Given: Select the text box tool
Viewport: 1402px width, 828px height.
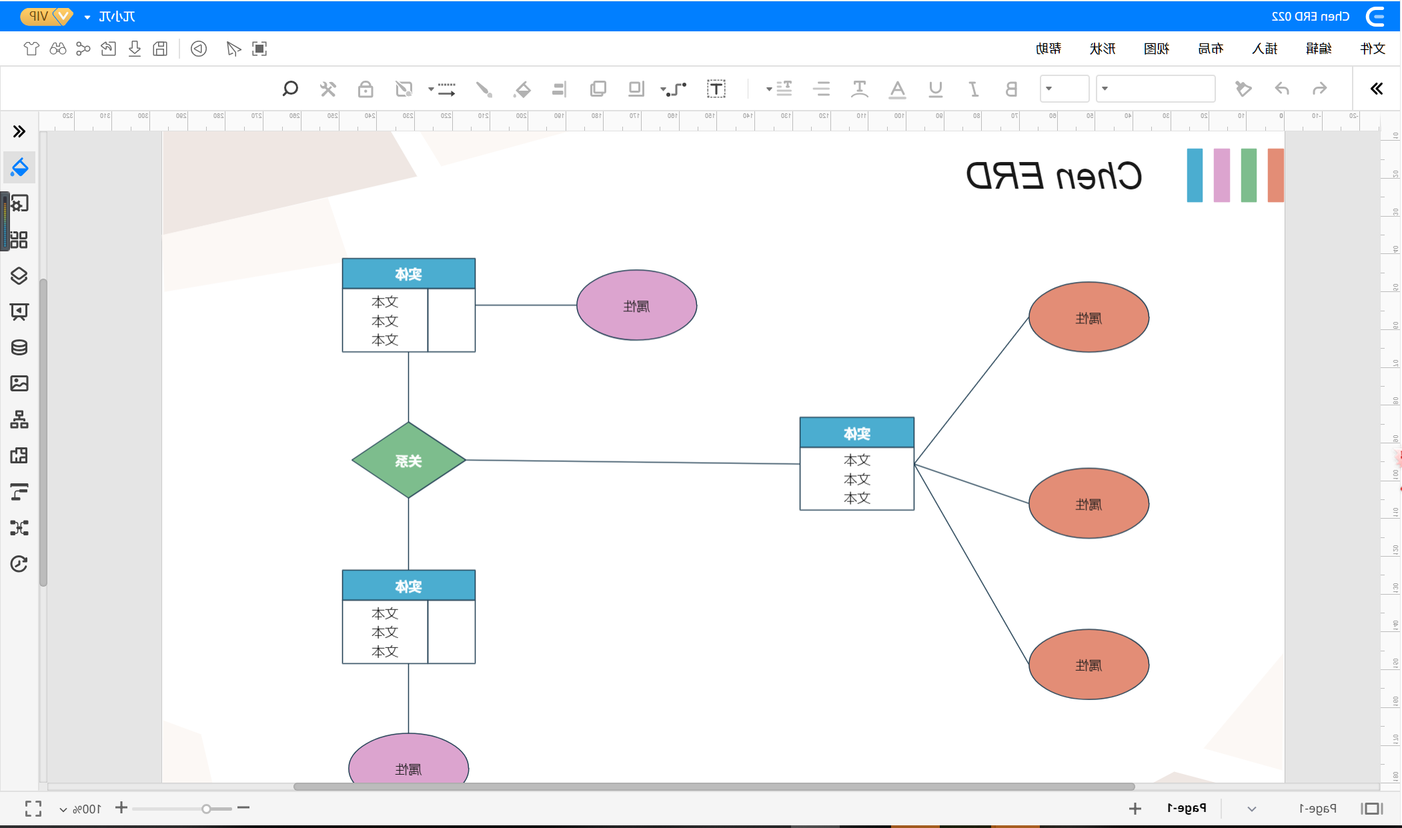Looking at the screenshot, I should coord(716,89).
